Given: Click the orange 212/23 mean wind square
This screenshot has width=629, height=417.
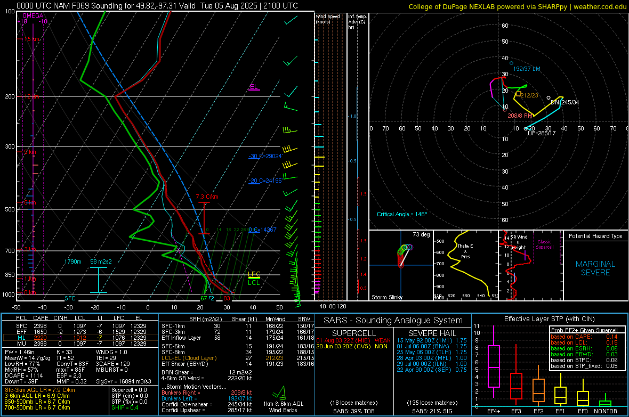Looking at the screenshot, I should [518, 94].
